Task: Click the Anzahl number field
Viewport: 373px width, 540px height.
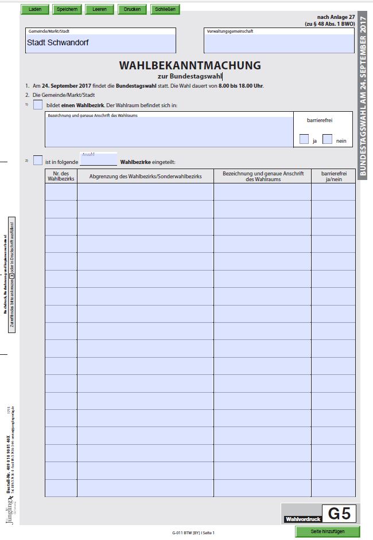Action: click(x=98, y=159)
